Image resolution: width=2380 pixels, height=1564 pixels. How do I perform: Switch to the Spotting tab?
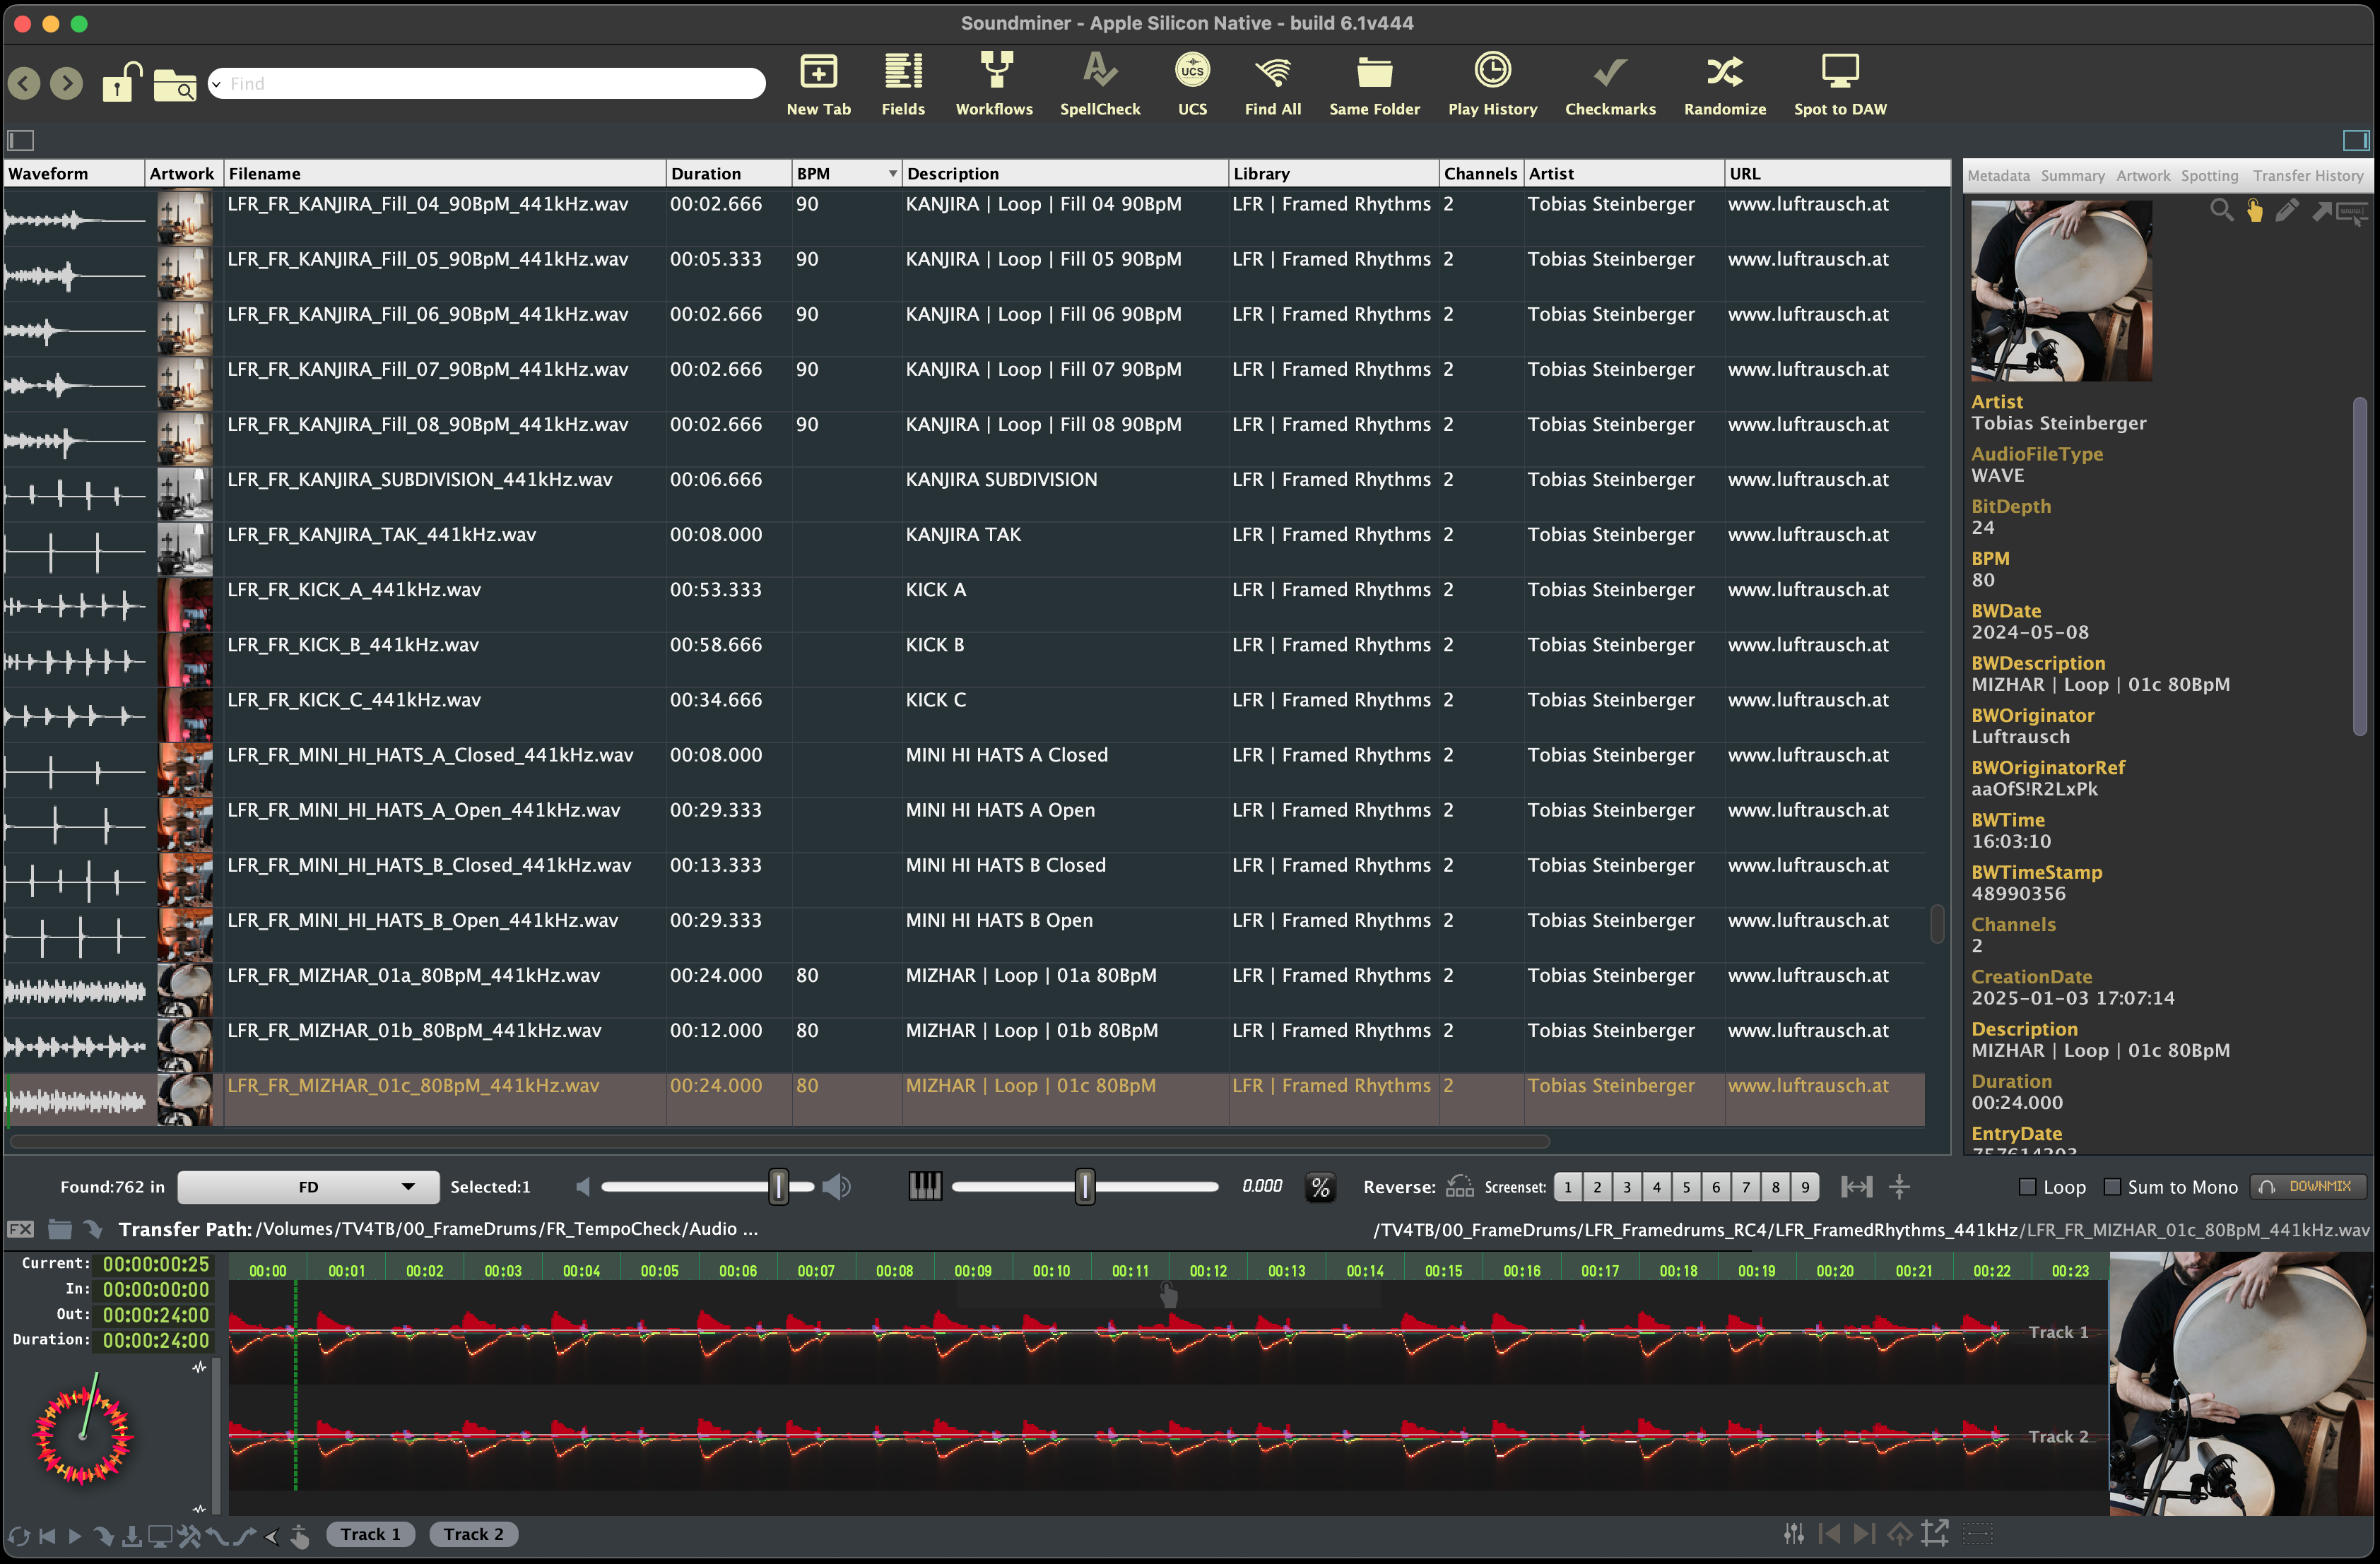pyautogui.click(x=2209, y=176)
